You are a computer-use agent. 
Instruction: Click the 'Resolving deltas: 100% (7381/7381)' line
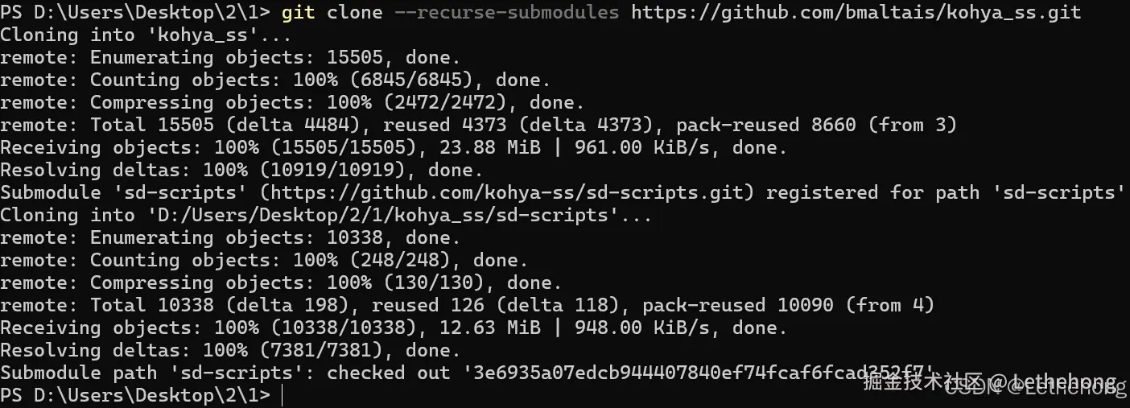point(230,350)
